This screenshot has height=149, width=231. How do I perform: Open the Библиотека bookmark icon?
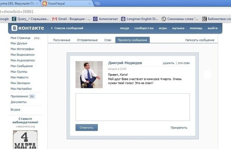[x=204, y=19]
